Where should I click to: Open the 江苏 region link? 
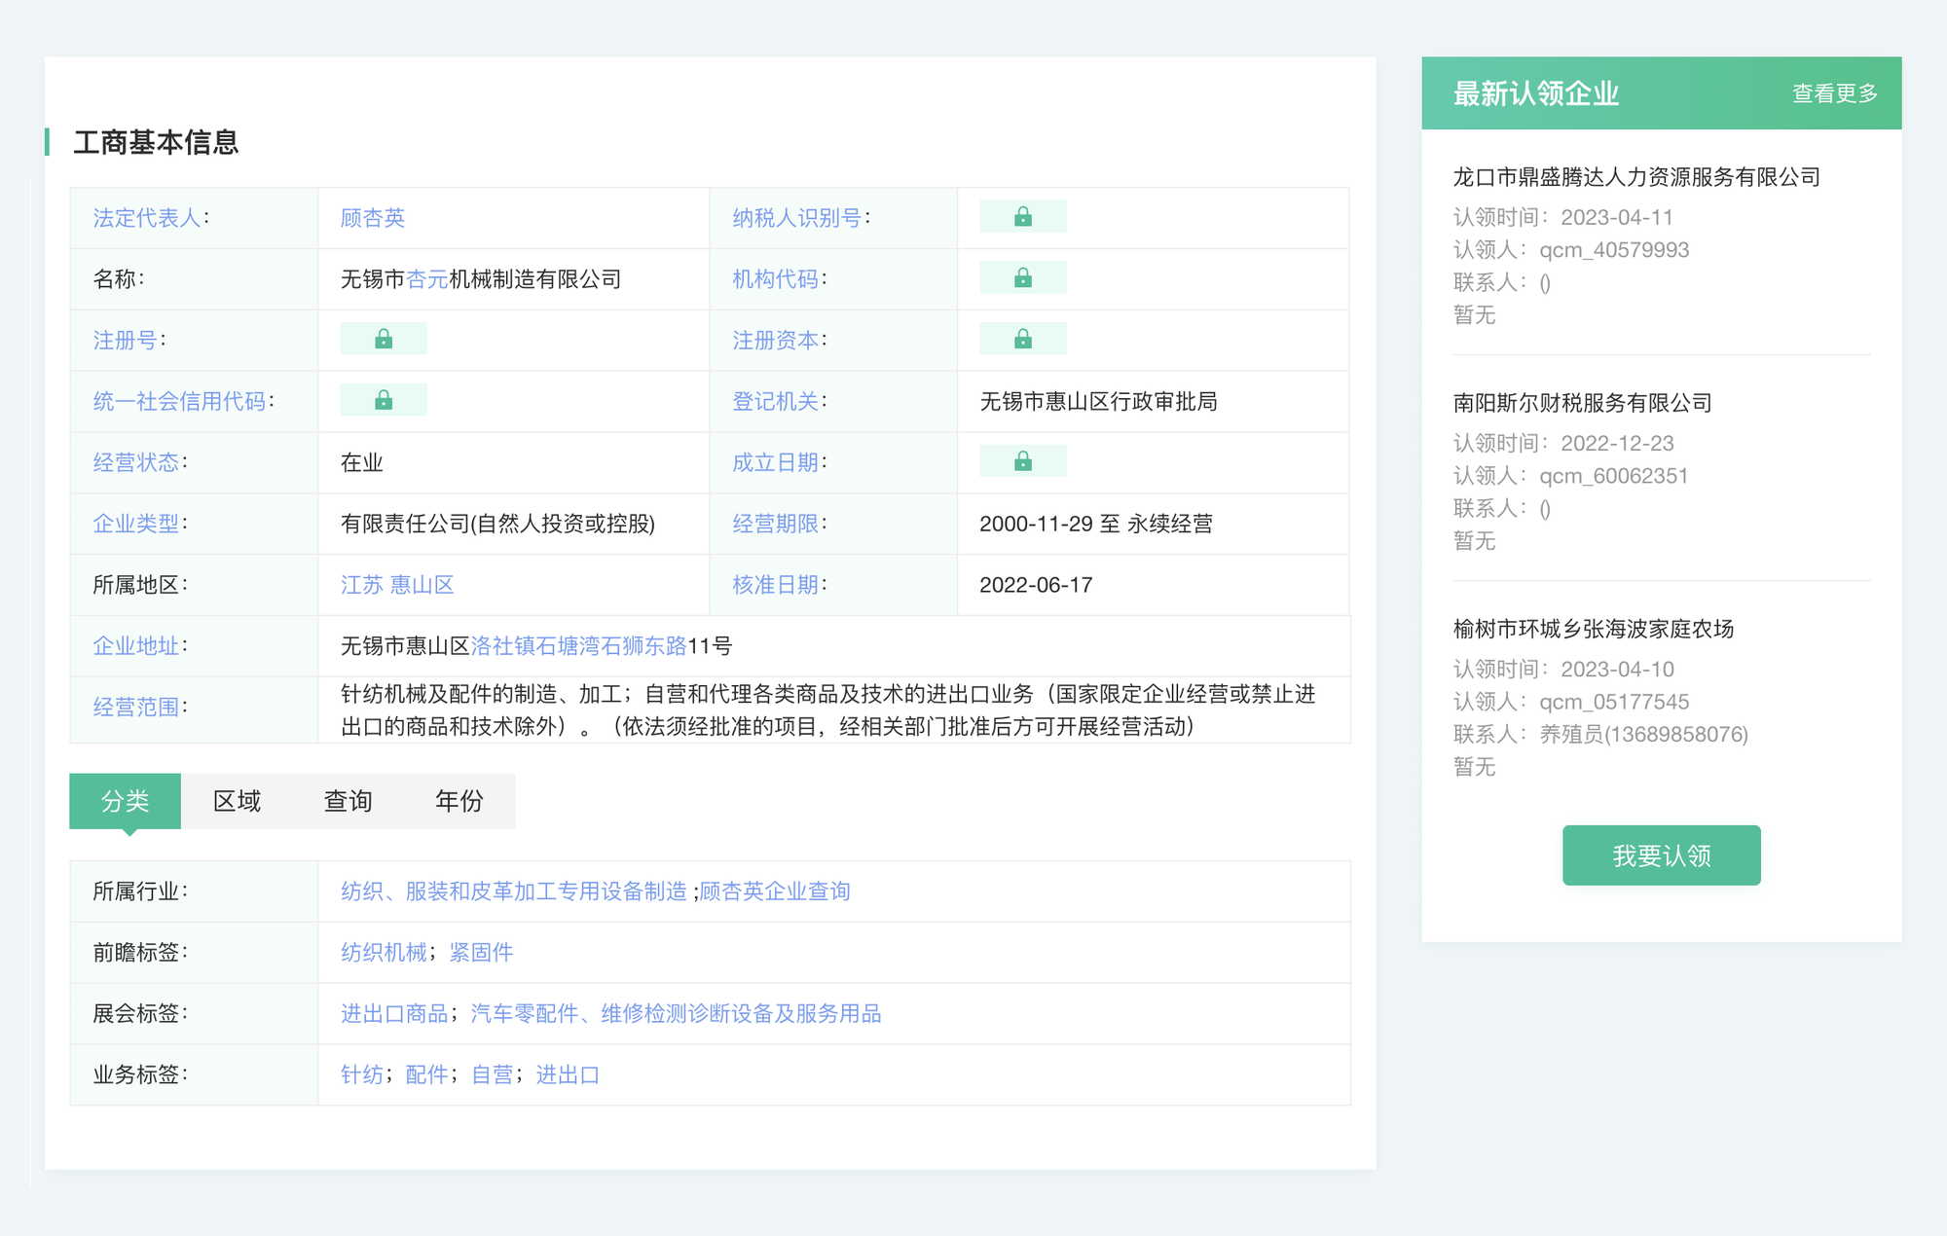pos(362,585)
